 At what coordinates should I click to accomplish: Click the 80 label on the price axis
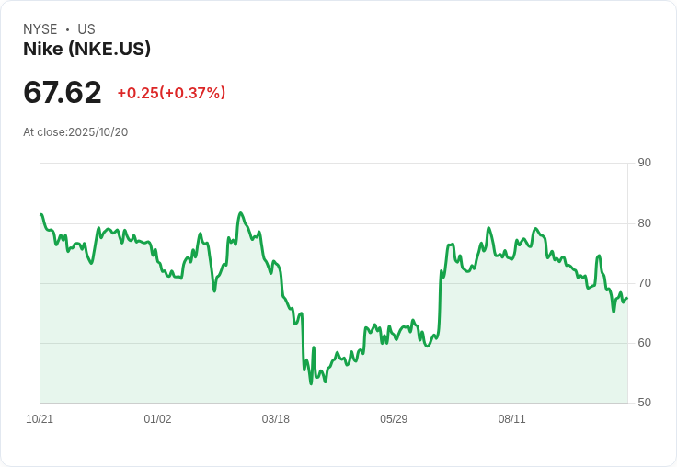tap(644, 222)
